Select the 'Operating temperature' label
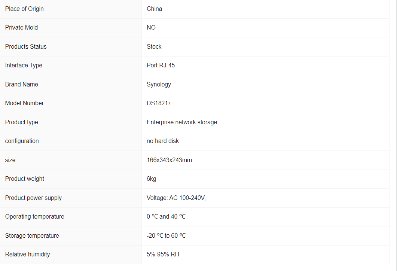Screen dimensions: 397x271 pyautogui.click(x=34, y=216)
